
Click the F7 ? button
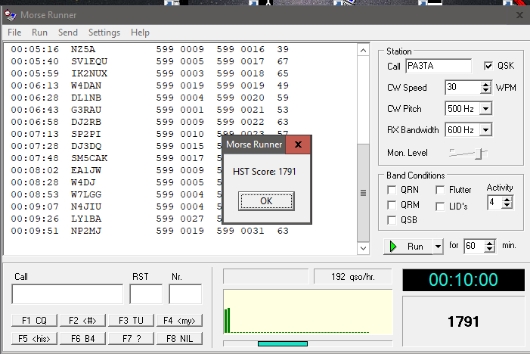[131, 338]
